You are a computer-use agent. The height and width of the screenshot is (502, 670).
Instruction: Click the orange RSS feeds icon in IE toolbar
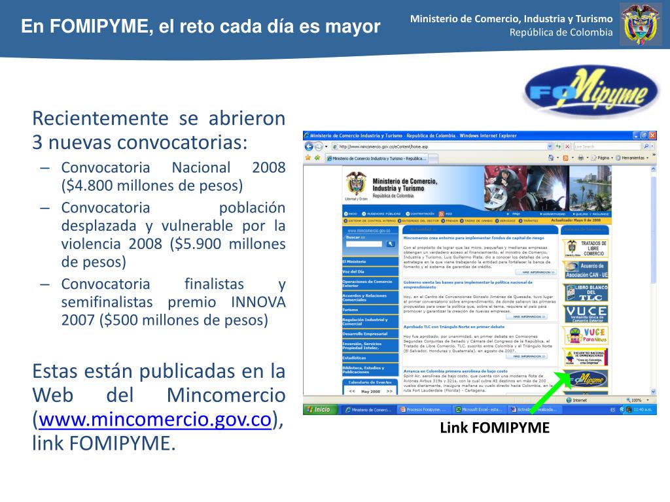pos(566,158)
